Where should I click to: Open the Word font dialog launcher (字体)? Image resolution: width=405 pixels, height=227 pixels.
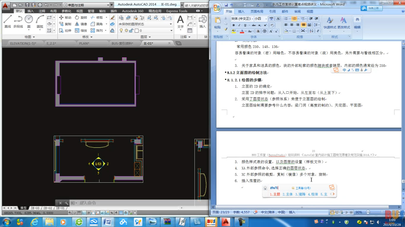click(x=279, y=37)
